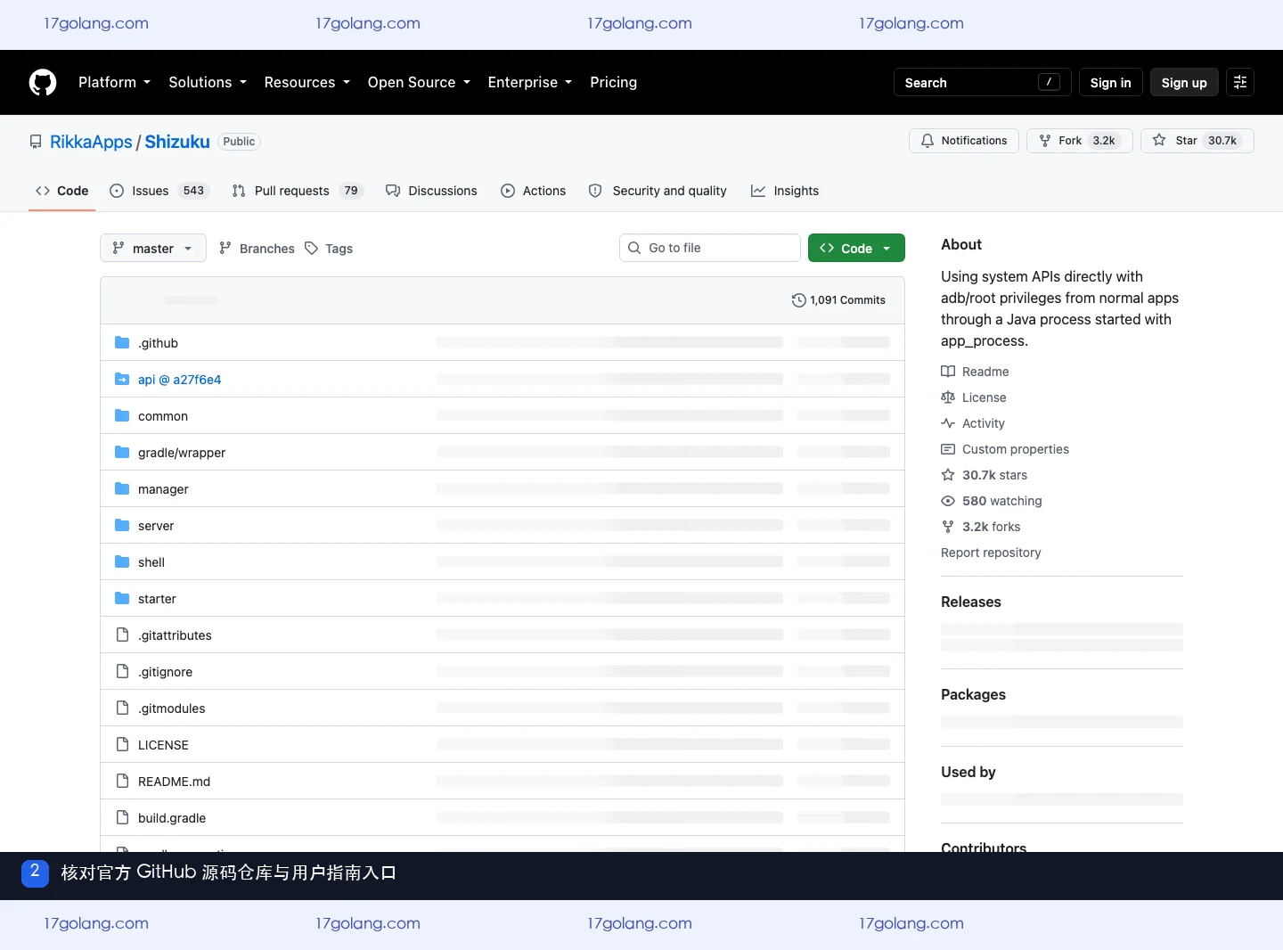Switch to the Pull requests tab
Image resolution: width=1283 pixels, height=950 pixels.
(x=298, y=191)
